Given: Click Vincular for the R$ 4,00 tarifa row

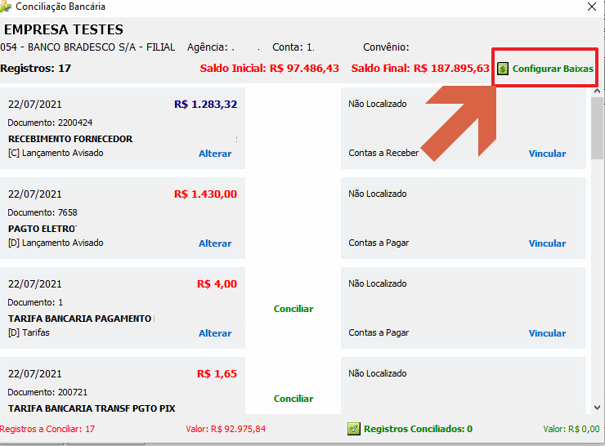Looking at the screenshot, I should 547,333.
